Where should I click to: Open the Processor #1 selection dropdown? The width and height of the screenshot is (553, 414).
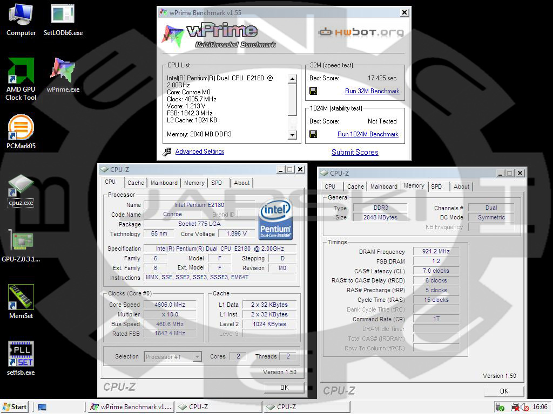point(173,357)
